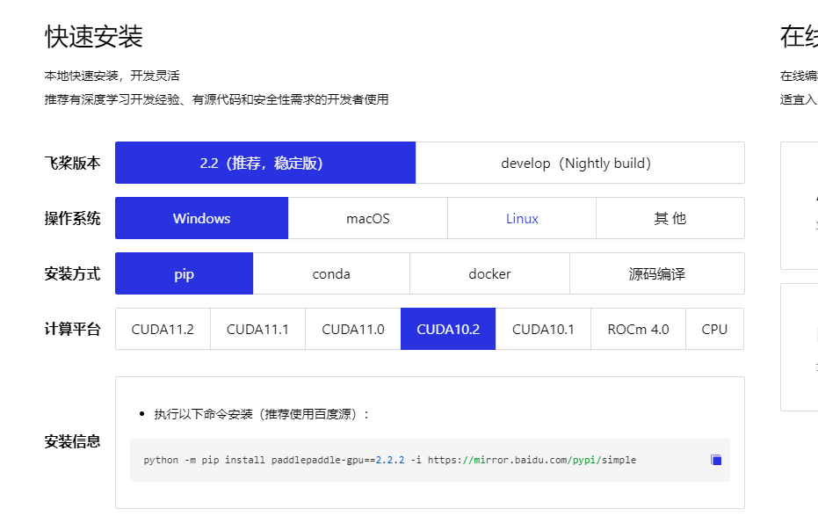Select CUDA10.2 compute platform
818x531 pixels.
(447, 329)
